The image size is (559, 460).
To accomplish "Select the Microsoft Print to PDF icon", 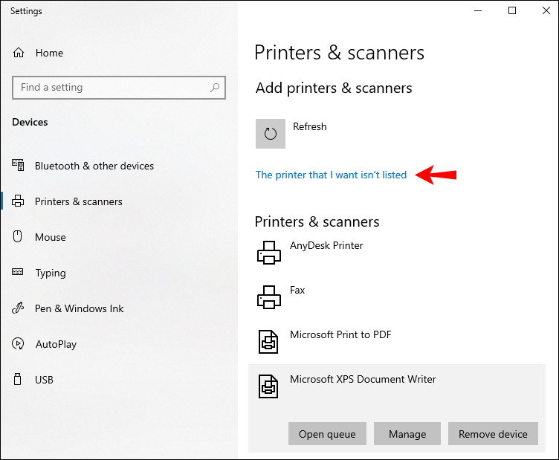I will 268,342.
